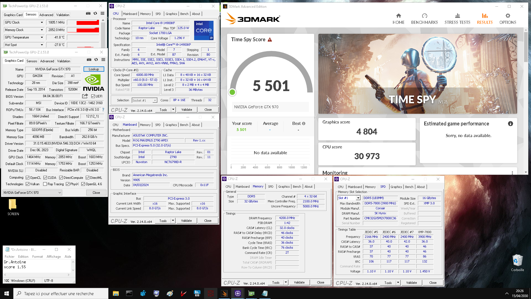Toggle PhysX checkbox in GPU-Z
Screen dimensions: 531x299
[67, 184]
